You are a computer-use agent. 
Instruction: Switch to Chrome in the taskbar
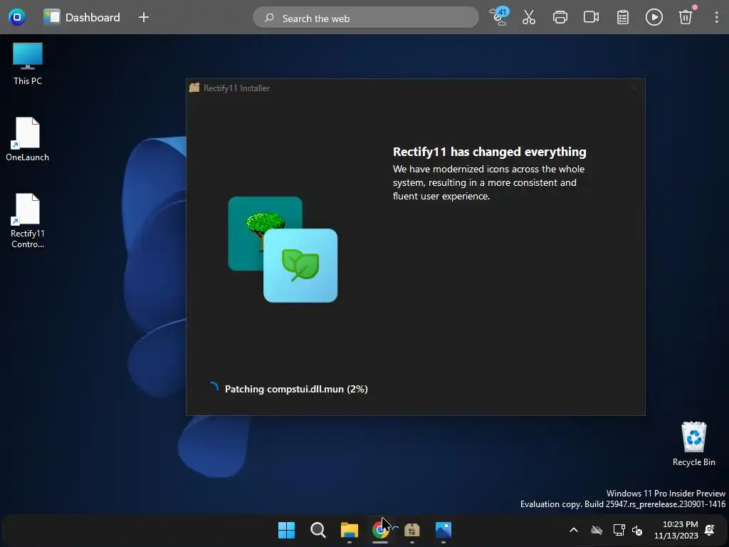380,530
